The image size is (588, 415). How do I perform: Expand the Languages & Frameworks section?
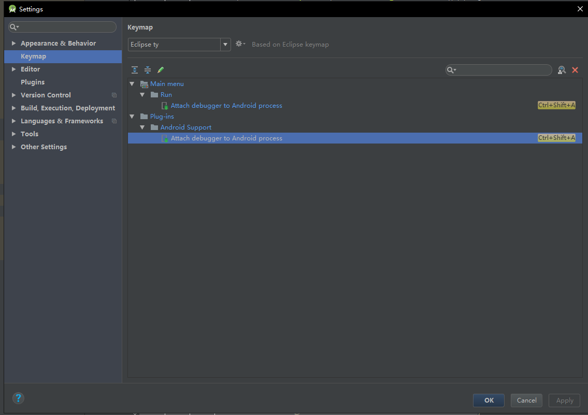(13, 121)
